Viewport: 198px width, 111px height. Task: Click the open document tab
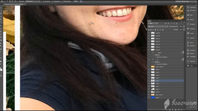click(15, 4)
